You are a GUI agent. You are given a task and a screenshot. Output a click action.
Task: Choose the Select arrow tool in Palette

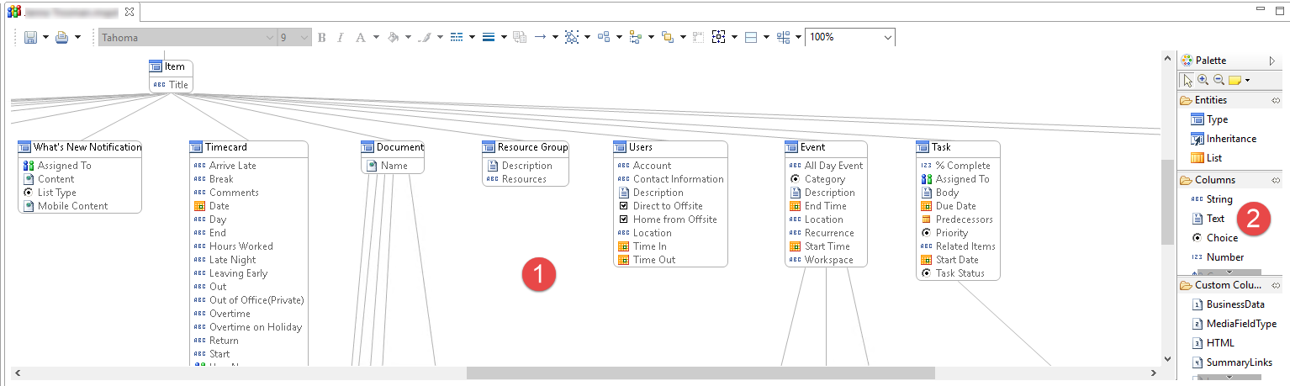(x=1187, y=80)
